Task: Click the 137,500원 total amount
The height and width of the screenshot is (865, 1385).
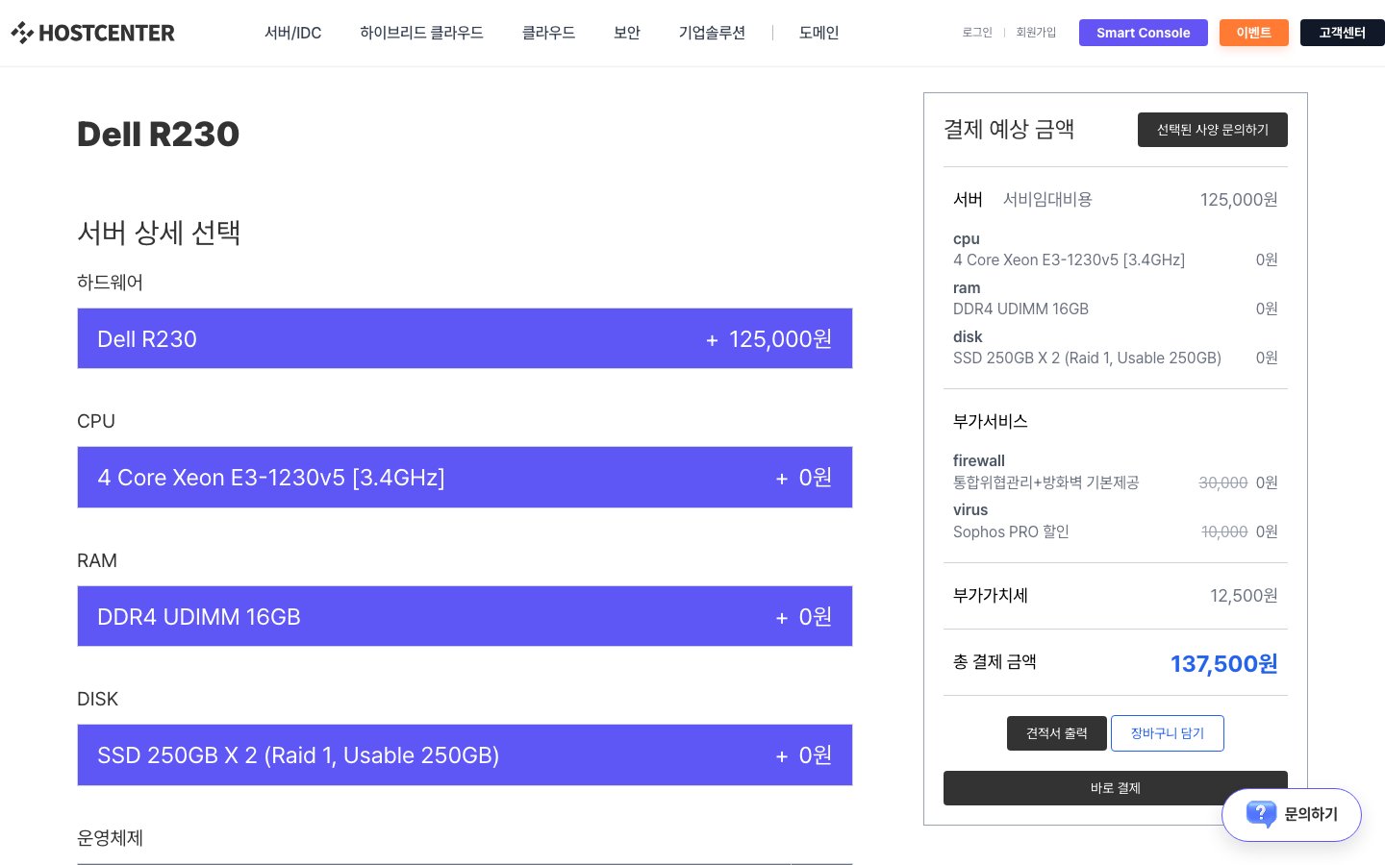Action: pos(1223,663)
